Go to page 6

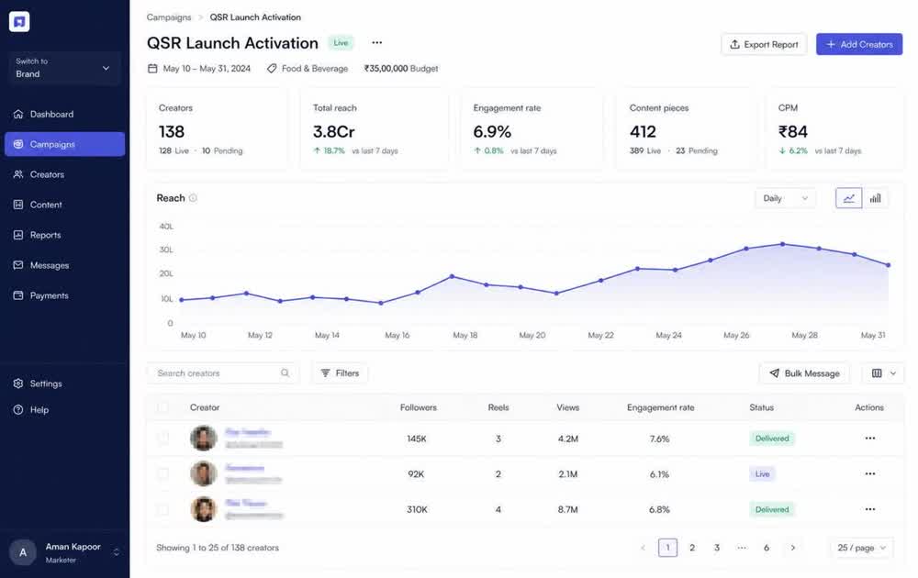[767, 548]
